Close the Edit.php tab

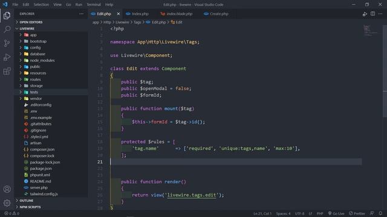(119, 14)
